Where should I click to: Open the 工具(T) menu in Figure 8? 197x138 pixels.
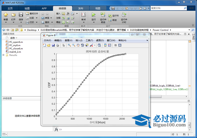[89, 40]
